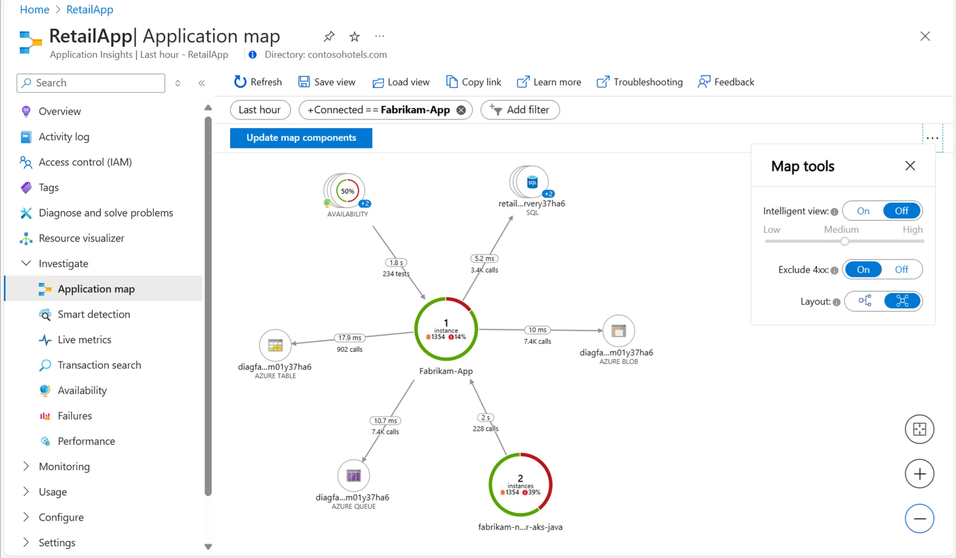Select the fabrikam-n...r-aks-java node
The width and height of the screenshot is (956, 558).
click(520, 484)
